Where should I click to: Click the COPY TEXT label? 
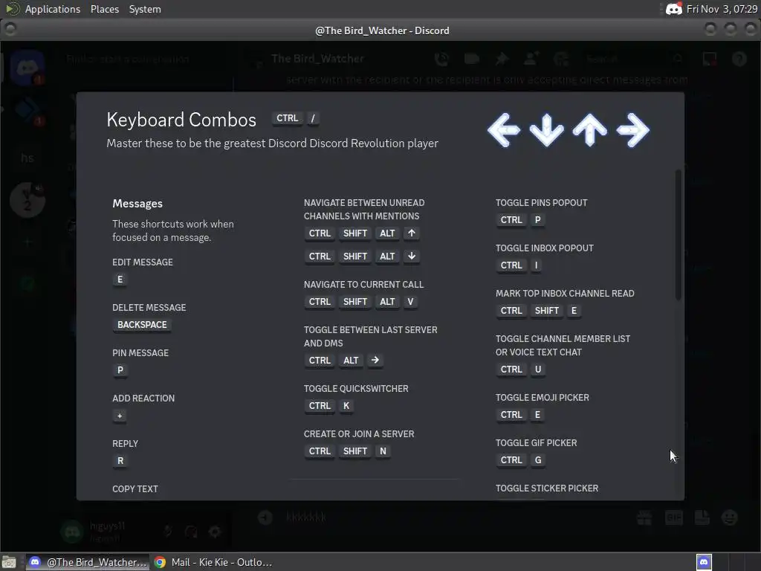(135, 489)
